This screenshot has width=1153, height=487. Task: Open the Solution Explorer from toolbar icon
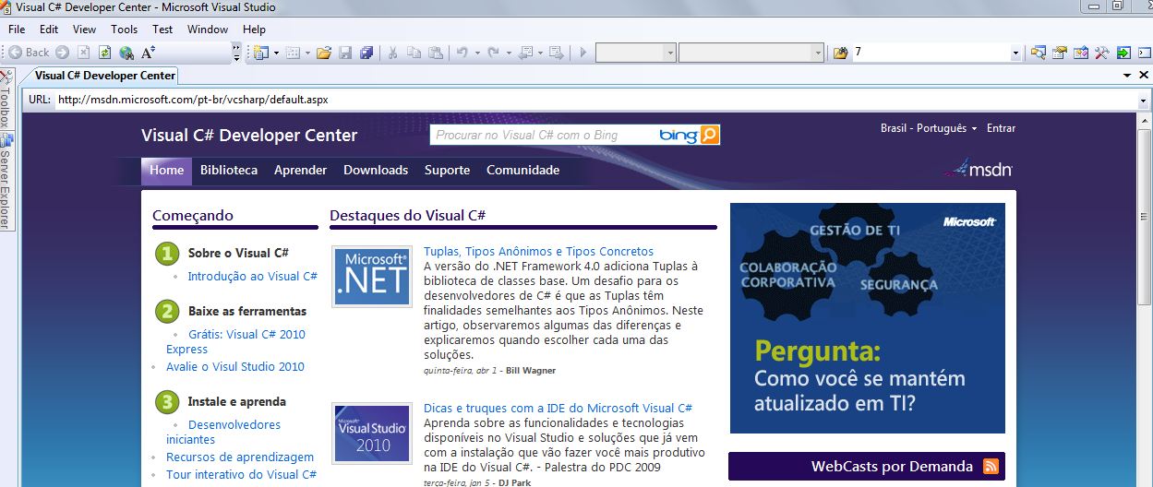click(x=1039, y=53)
